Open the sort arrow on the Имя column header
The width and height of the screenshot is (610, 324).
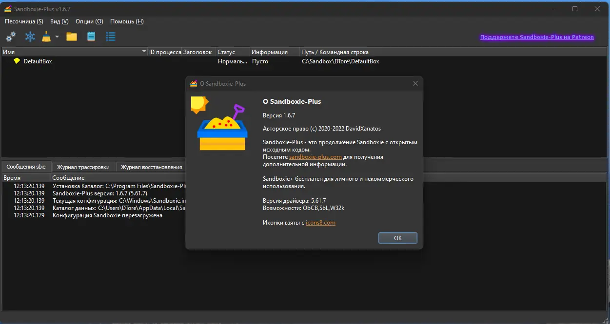144,52
